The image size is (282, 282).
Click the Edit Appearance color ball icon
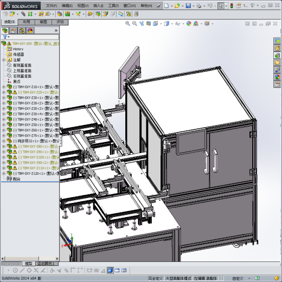189,24
